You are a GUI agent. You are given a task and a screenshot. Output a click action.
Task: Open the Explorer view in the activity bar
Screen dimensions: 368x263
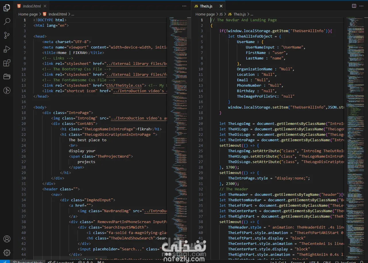[7, 8]
